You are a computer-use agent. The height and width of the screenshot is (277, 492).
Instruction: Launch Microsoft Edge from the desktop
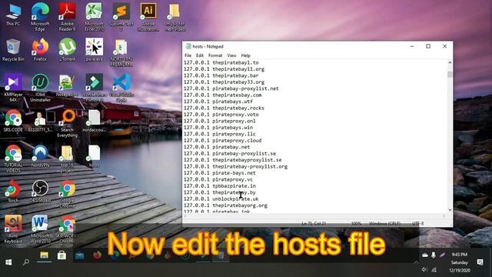point(40,17)
